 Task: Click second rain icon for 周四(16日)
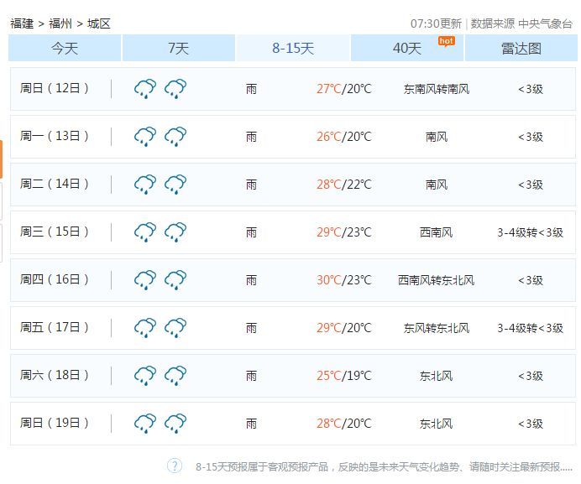click(x=175, y=279)
